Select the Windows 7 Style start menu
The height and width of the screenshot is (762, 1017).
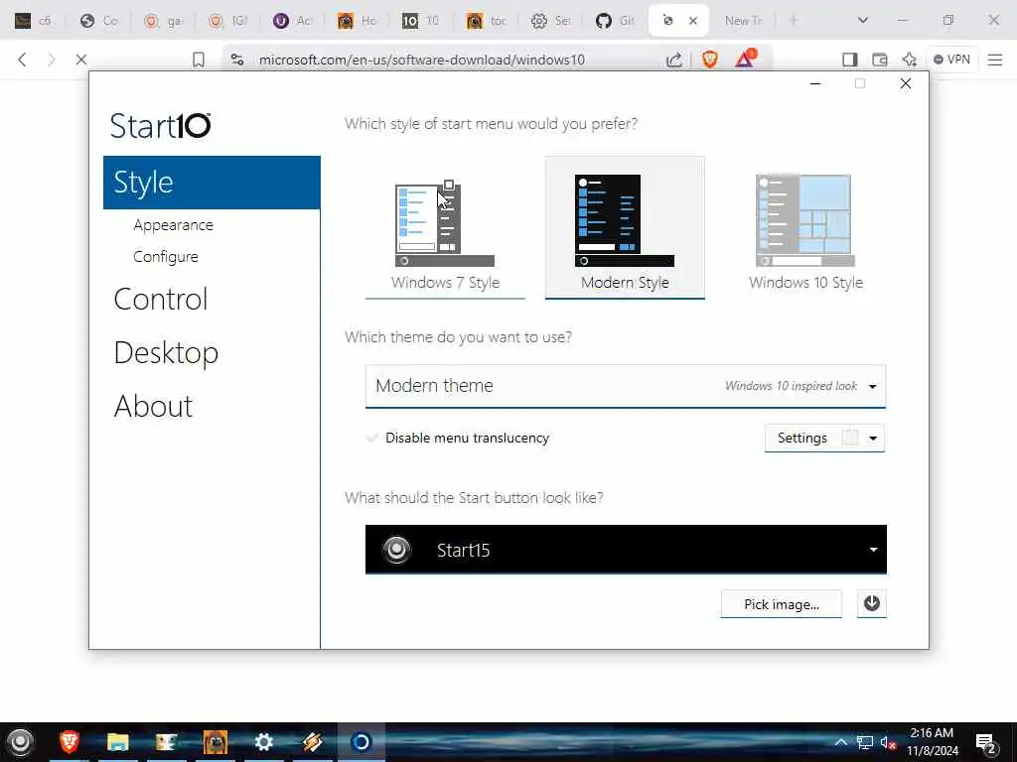coord(445,227)
